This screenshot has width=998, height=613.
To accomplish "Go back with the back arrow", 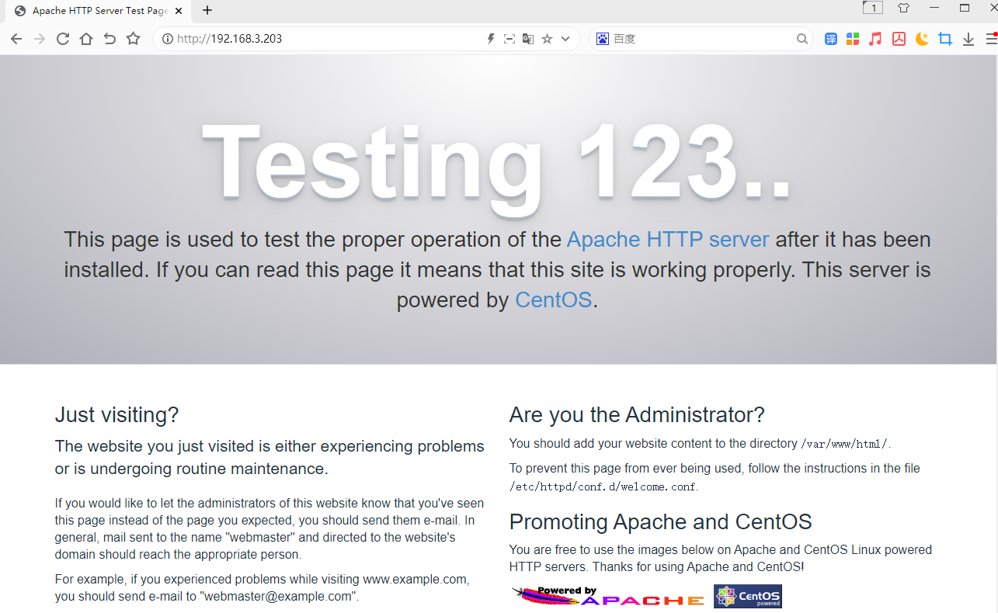I will pos(16,39).
